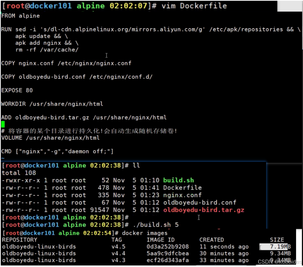
Task: Click the '-rwxr-xr-x' permissions of build.sh
Action: click(21, 180)
